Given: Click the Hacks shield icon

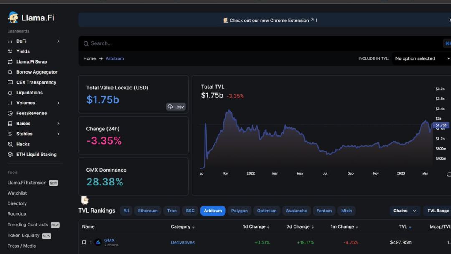Looking at the screenshot, I should coord(10,144).
